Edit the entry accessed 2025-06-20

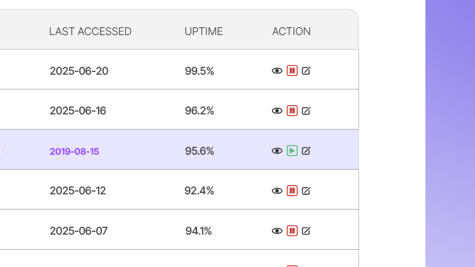pyautogui.click(x=306, y=71)
